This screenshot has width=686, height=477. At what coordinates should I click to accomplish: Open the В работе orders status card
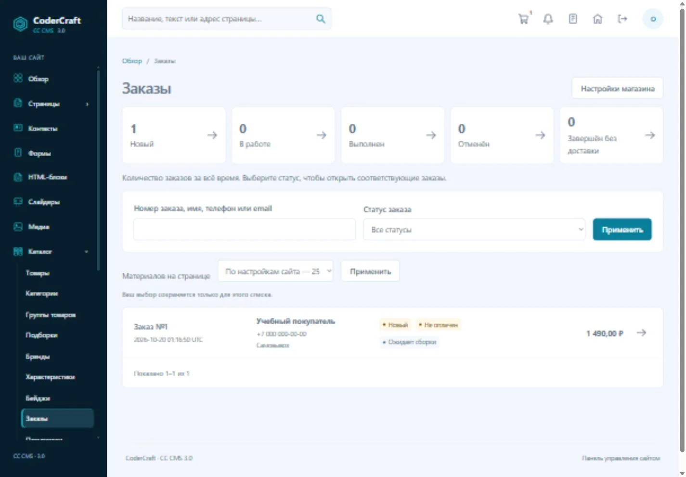tap(283, 135)
